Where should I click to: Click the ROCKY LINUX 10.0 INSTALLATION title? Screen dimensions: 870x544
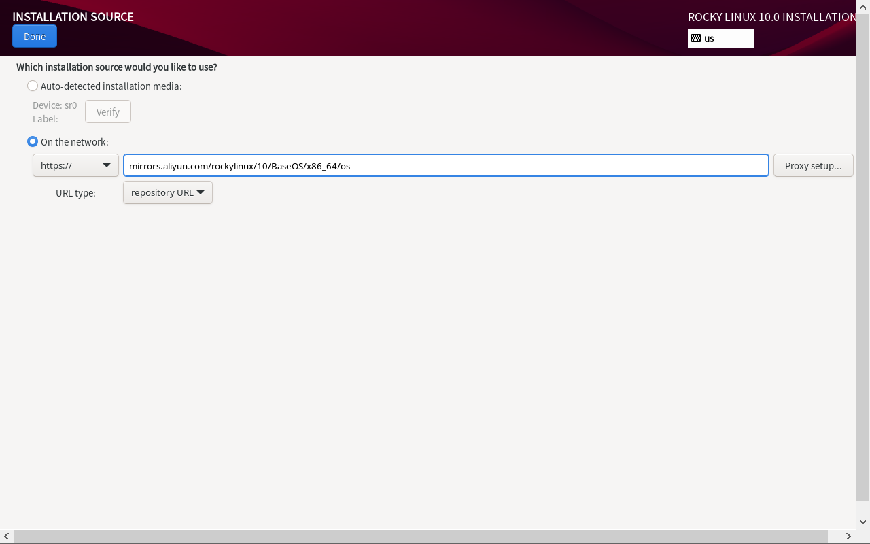pos(771,17)
